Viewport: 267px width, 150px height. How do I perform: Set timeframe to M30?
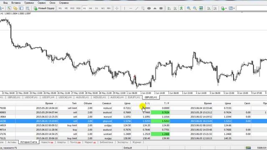[x=78, y=8]
